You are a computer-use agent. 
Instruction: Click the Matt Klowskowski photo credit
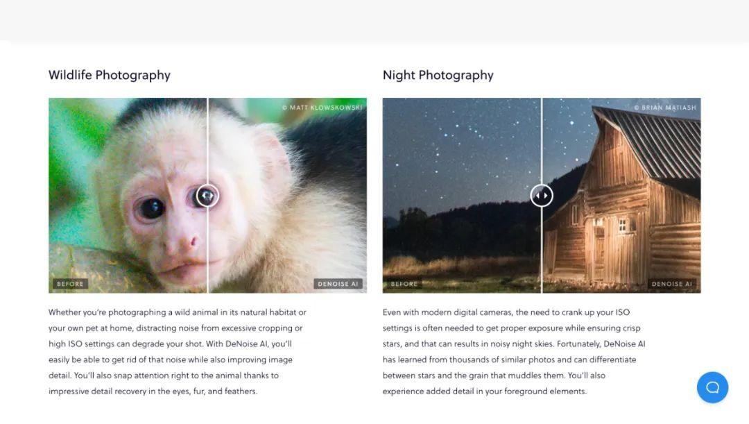pos(322,108)
